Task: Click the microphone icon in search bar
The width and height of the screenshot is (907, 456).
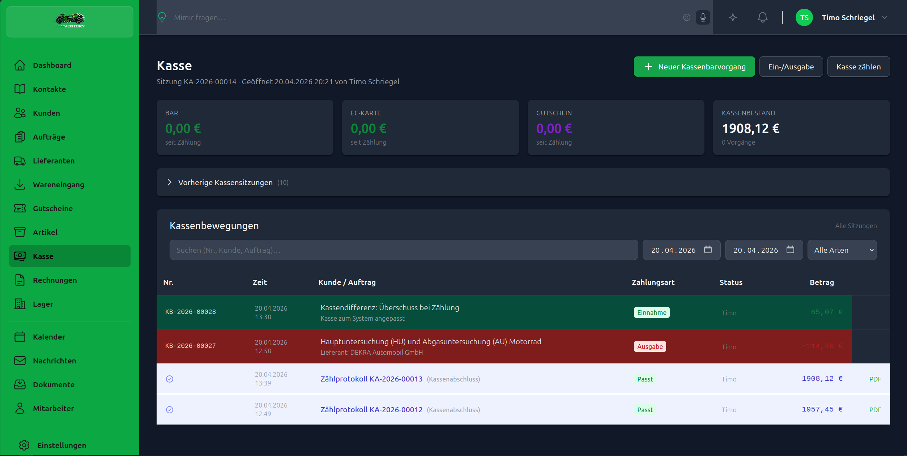Action: pos(703,17)
